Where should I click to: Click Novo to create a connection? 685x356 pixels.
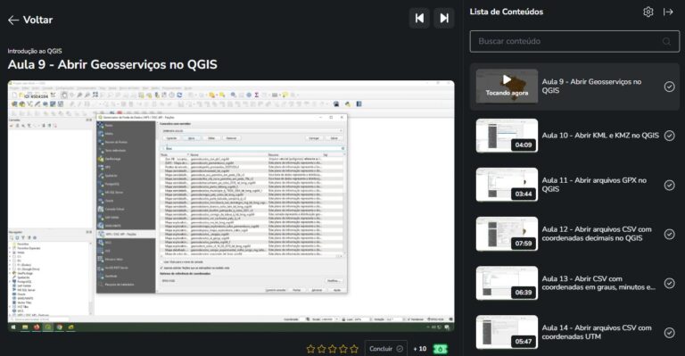pos(192,138)
